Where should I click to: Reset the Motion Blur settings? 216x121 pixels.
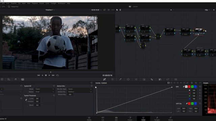tap(91, 86)
